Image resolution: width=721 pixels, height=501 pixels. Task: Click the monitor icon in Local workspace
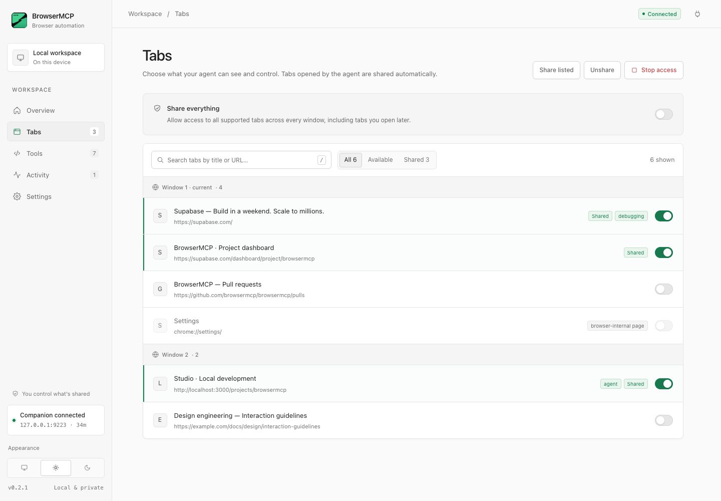point(21,58)
